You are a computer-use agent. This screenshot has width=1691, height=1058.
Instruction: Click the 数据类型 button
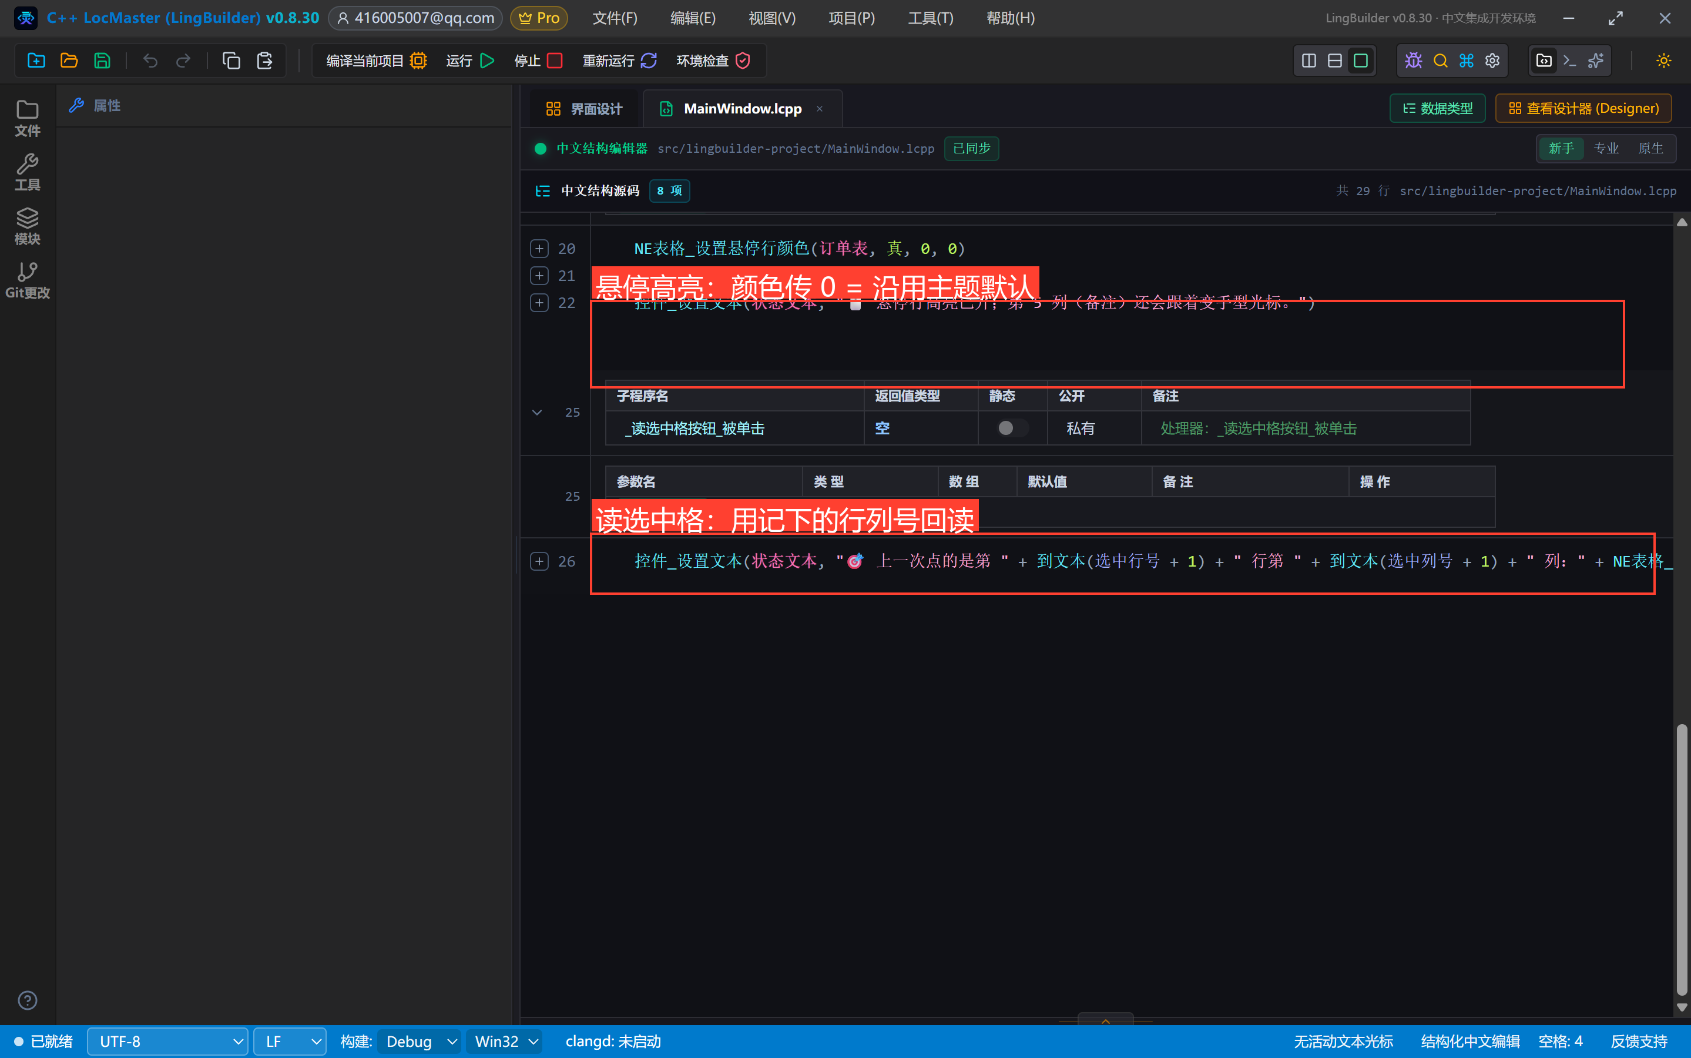pos(1437,109)
